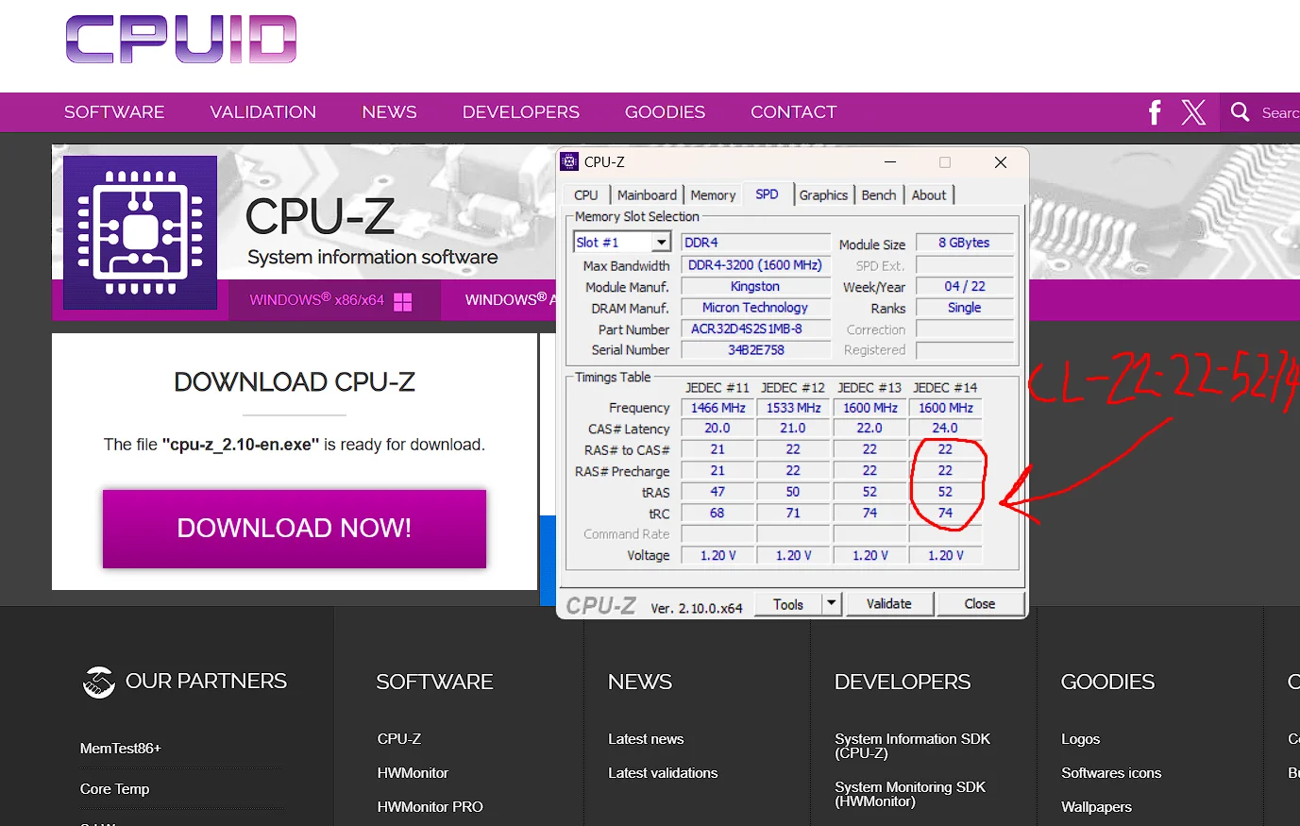Click the 04 / 22 week/year value
This screenshot has width=1300, height=826.
click(x=964, y=286)
